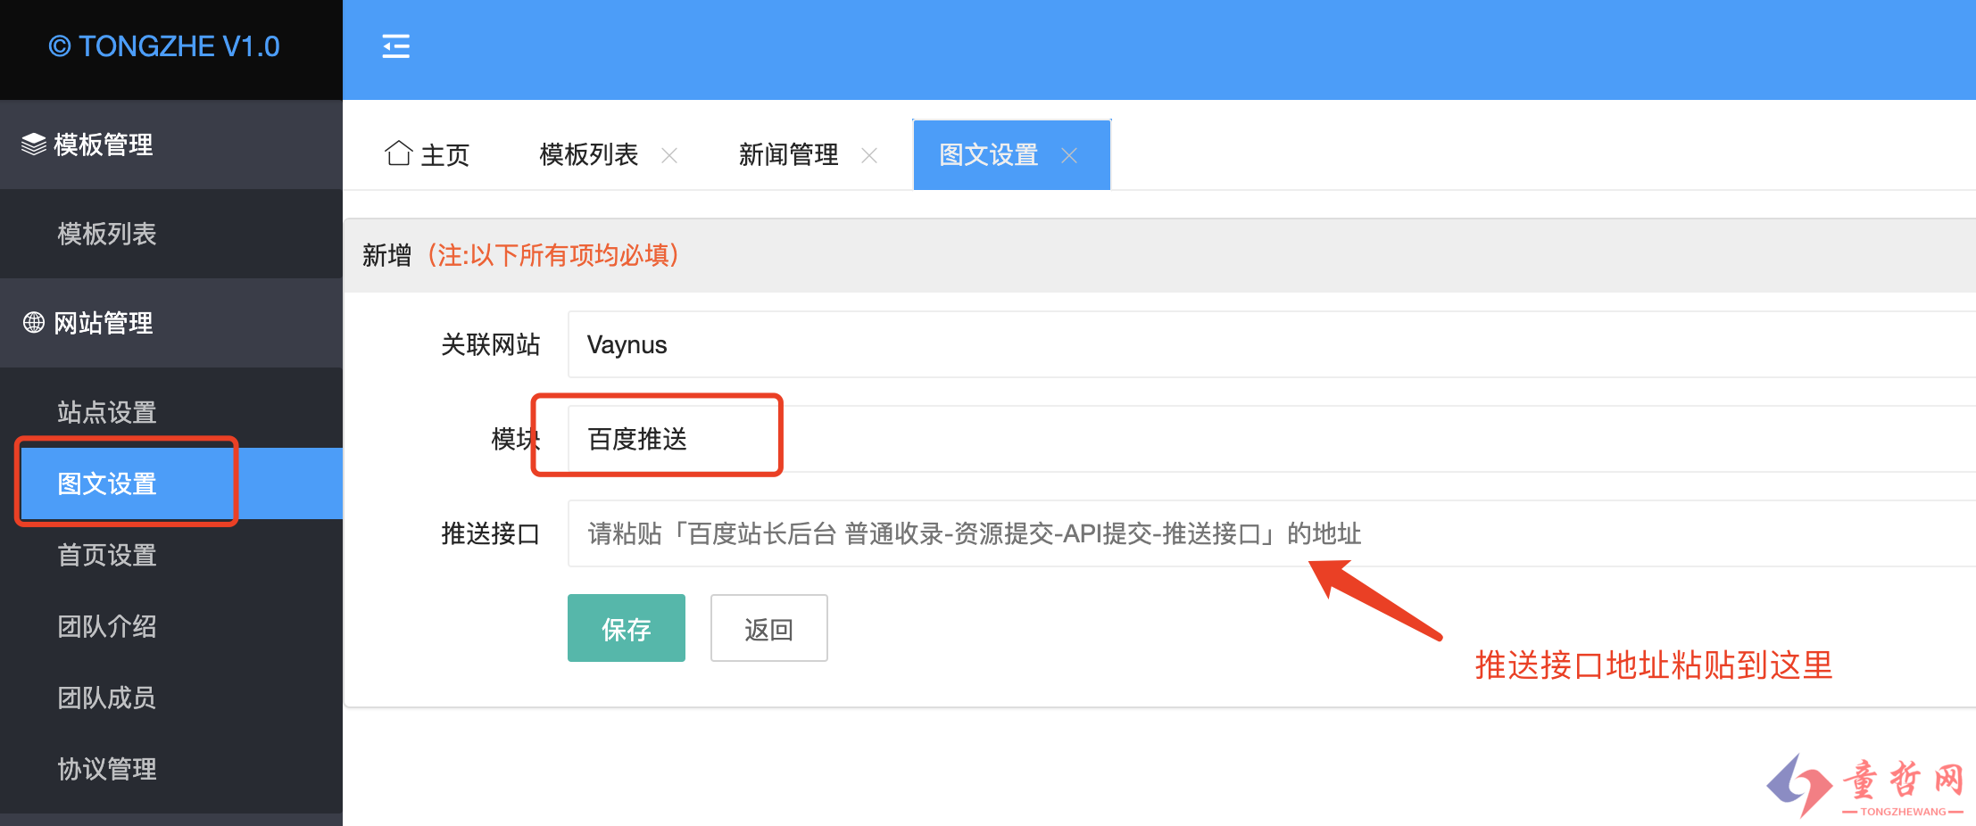Click the TONGZHE V1.0 logo text
The image size is (1976, 826).
click(x=164, y=46)
